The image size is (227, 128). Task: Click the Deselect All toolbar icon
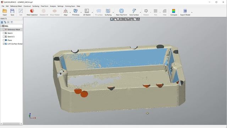click(44, 11)
